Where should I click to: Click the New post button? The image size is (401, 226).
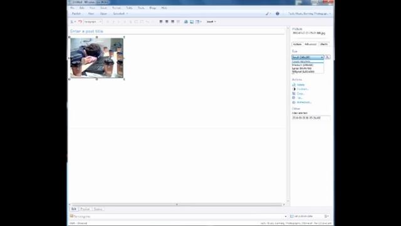point(91,14)
